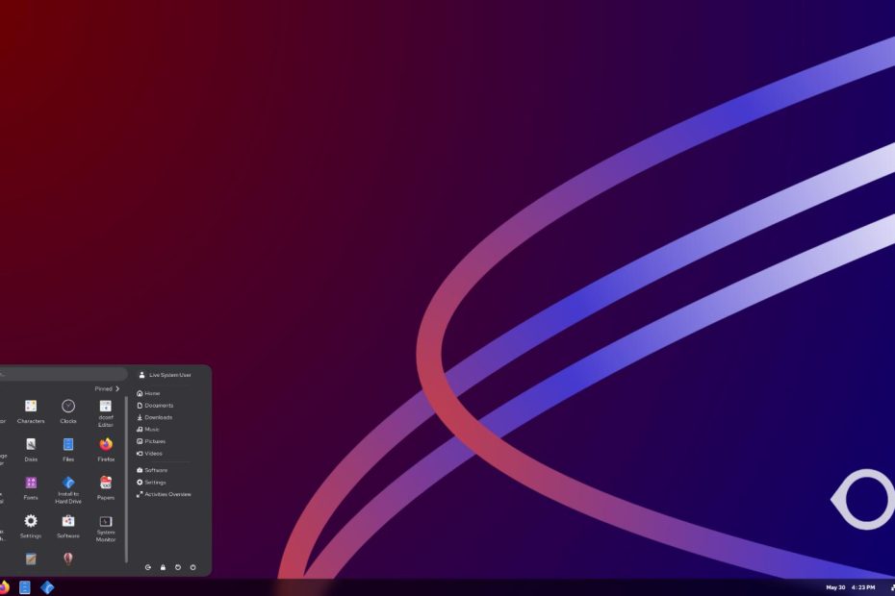The width and height of the screenshot is (895, 596).
Task: Start Install to Hard Drive in menu grid
Action: [68, 489]
